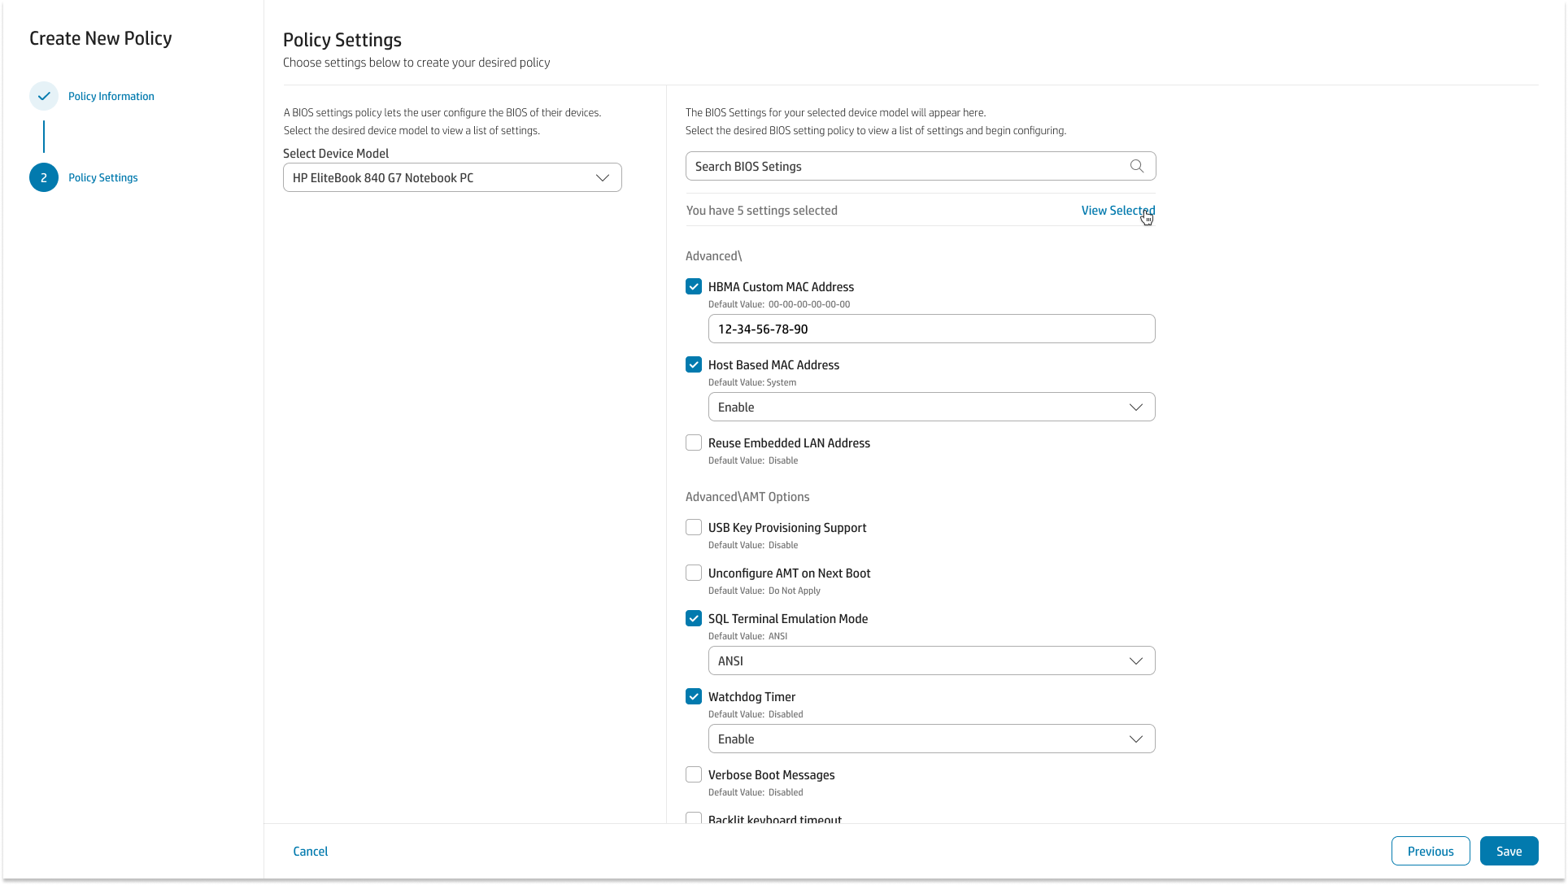Check the Verbose Boot Messages option

693,774
